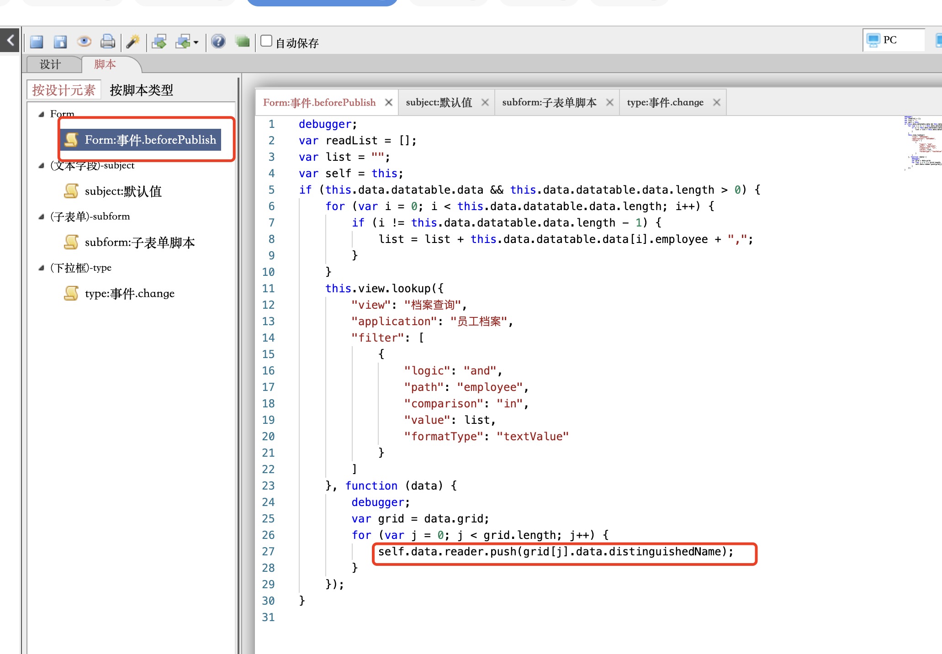The height and width of the screenshot is (654, 942).
Task: Switch to the 设计 tab
Action: pyautogui.click(x=50, y=64)
